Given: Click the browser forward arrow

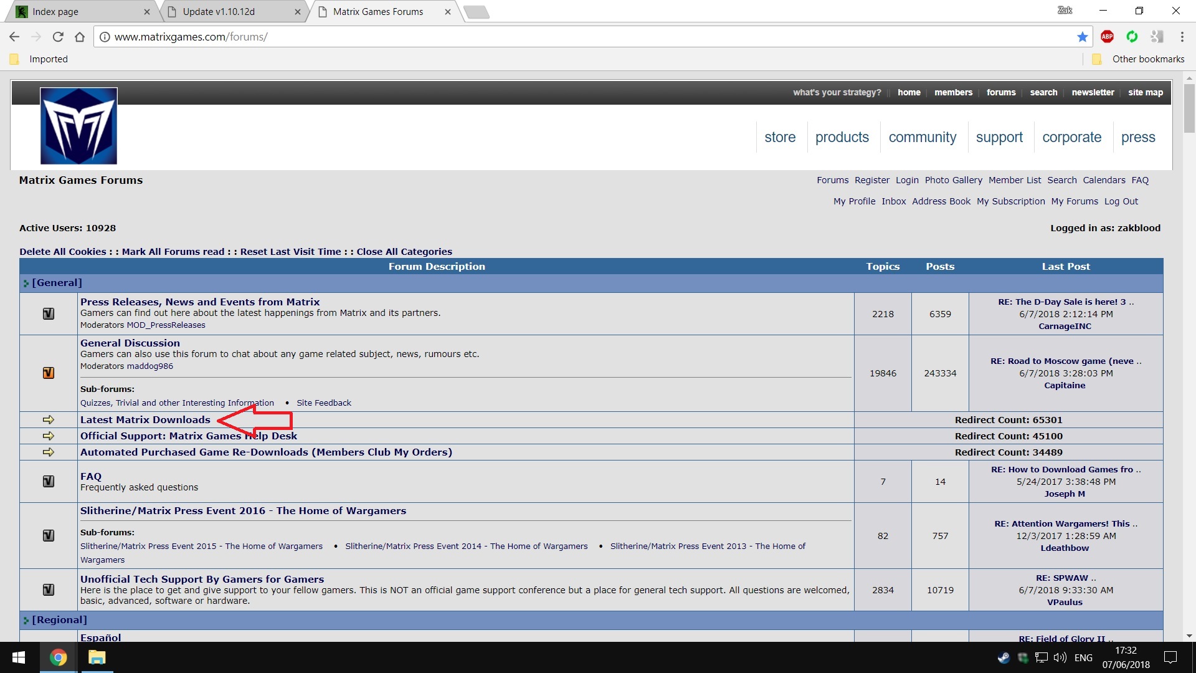Looking at the screenshot, I should click(36, 37).
